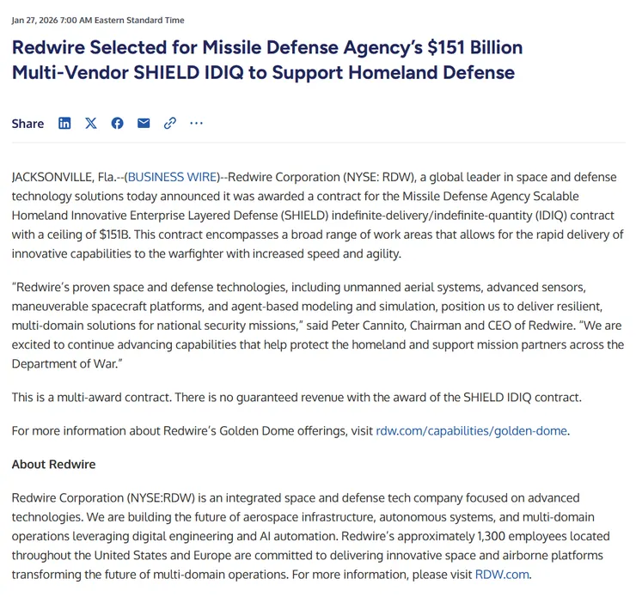Click the multi-award contract disclaimer sentence
The image size is (636, 597).
pyautogui.click(x=297, y=397)
